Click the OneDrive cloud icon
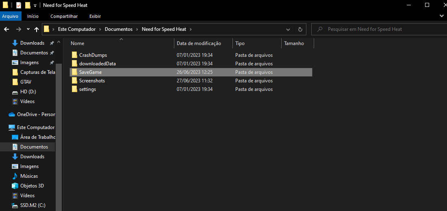The width and height of the screenshot is (447, 211). coord(12,114)
